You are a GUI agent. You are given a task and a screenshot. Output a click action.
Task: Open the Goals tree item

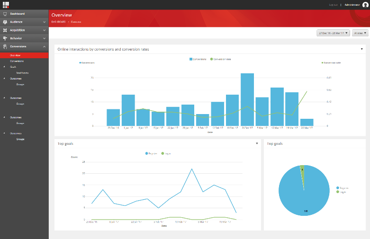point(13,67)
